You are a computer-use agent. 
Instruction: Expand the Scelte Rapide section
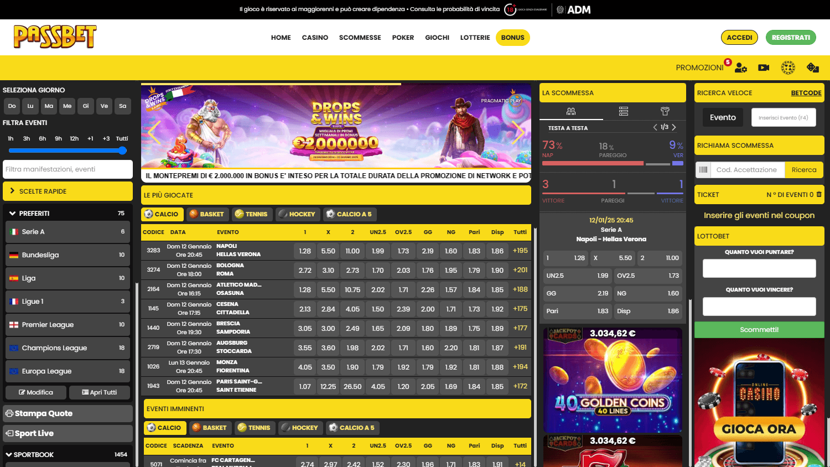(x=68, y=191)
